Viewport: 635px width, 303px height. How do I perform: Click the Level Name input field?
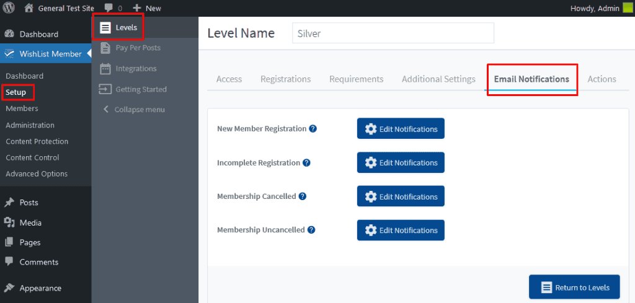pyautogui.click(x=393, y=33)
